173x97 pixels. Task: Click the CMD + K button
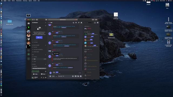click(x=39, y=37)
